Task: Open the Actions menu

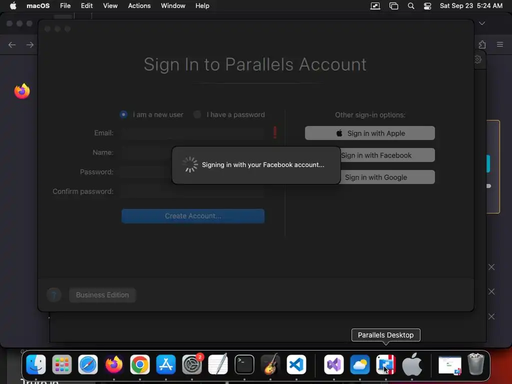Action: click(139, 6)
